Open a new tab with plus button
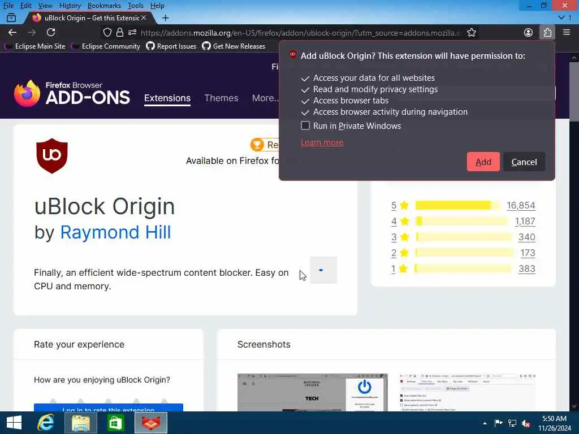This screenshot has height=434, width=579. coord(166,18)
